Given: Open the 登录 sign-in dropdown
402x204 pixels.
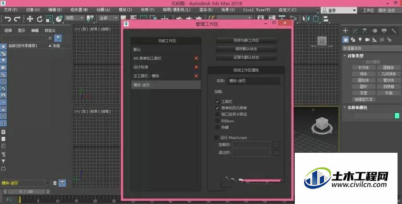Looking at the screenshot, I should point(339,11).
